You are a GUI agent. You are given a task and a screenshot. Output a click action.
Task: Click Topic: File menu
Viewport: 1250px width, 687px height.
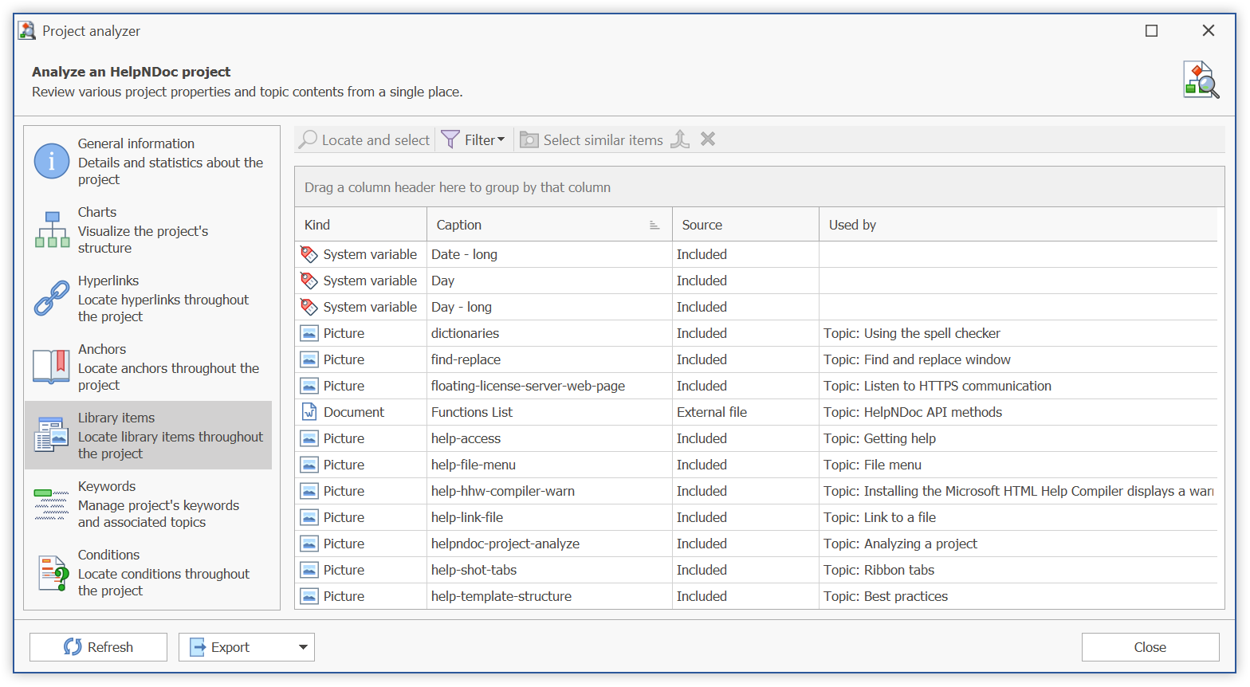872,465
